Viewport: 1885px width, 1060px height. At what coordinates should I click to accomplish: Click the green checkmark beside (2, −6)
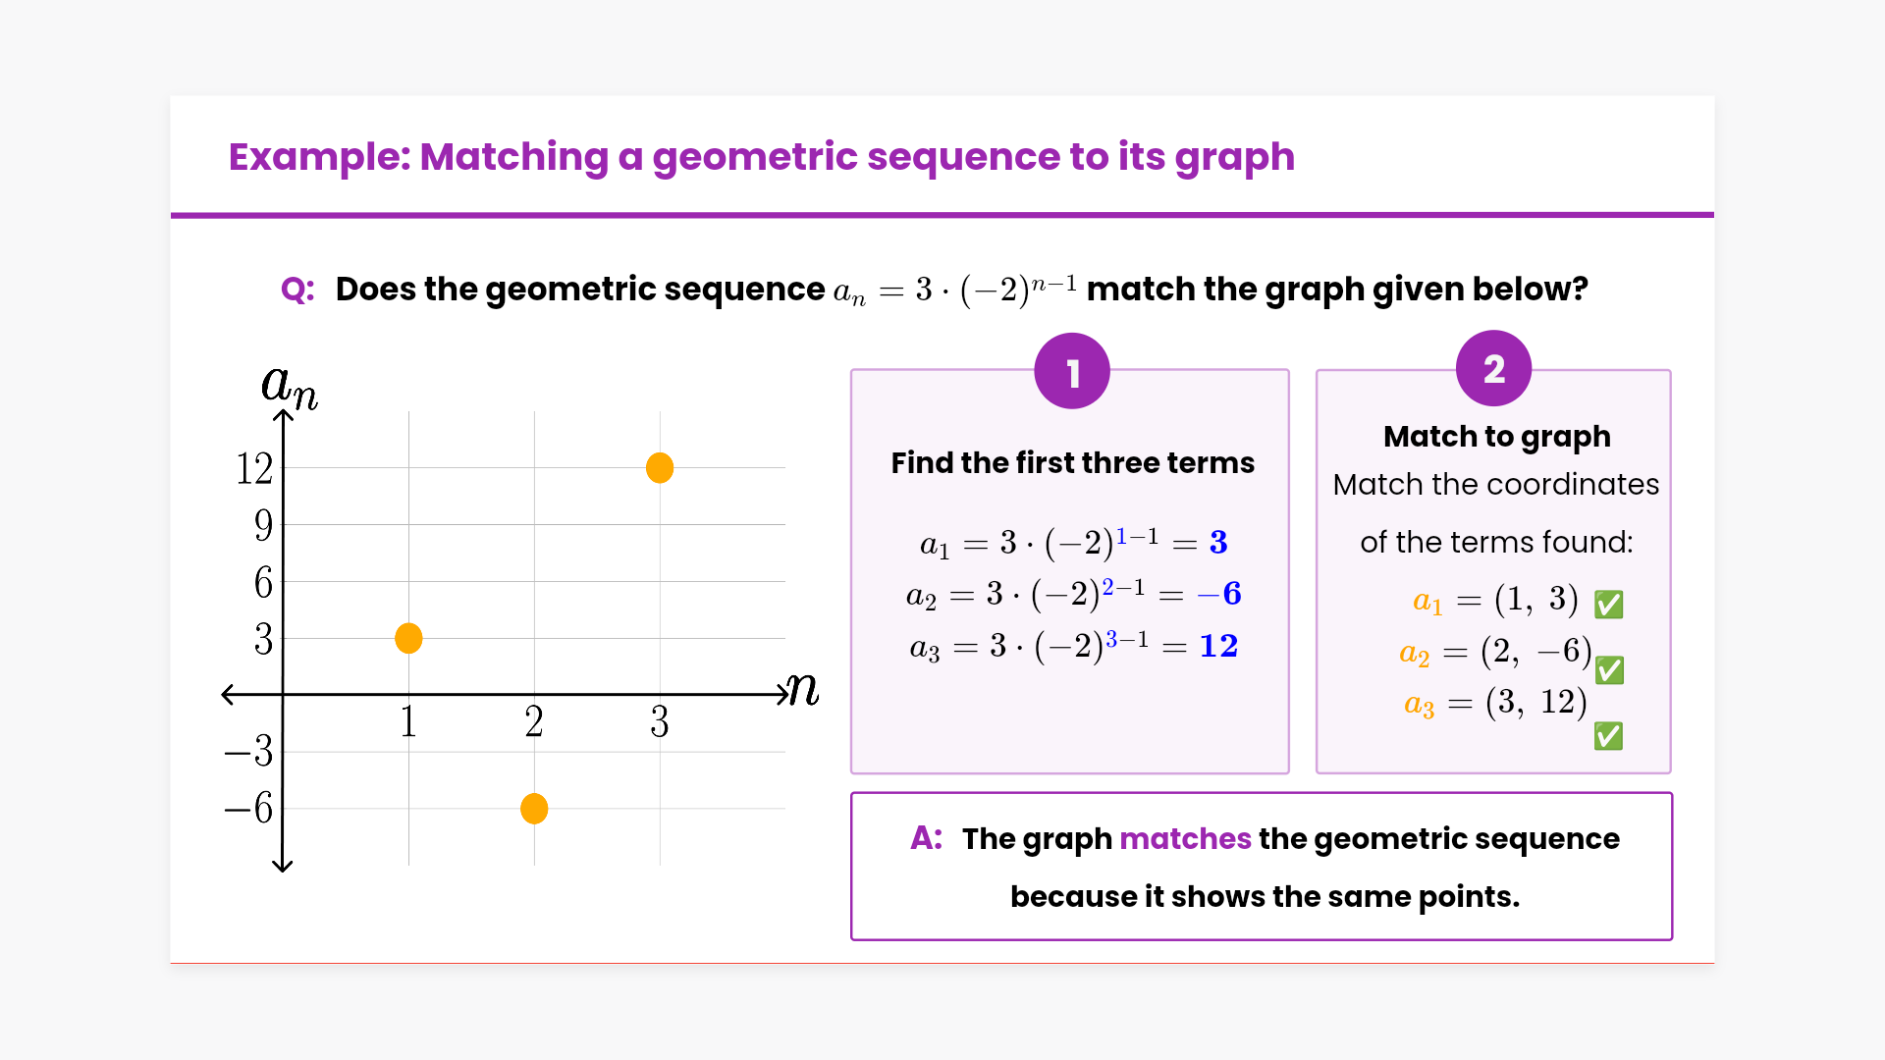coord(1609,670)
